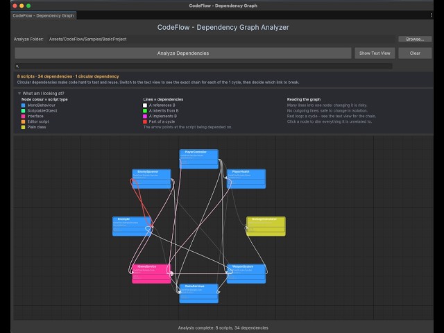This screenshot has height=333, width=444.
Task: Click the 'Lines = dependencies' heading
Action: [x=163, y=99]
